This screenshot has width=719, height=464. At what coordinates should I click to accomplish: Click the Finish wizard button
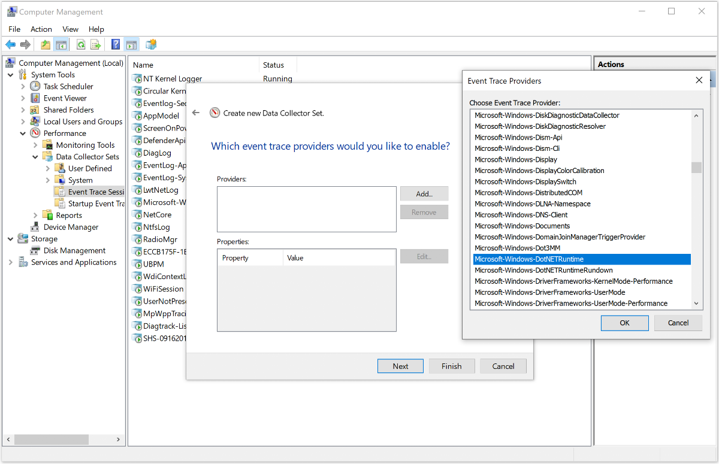(x=452, y=366)
